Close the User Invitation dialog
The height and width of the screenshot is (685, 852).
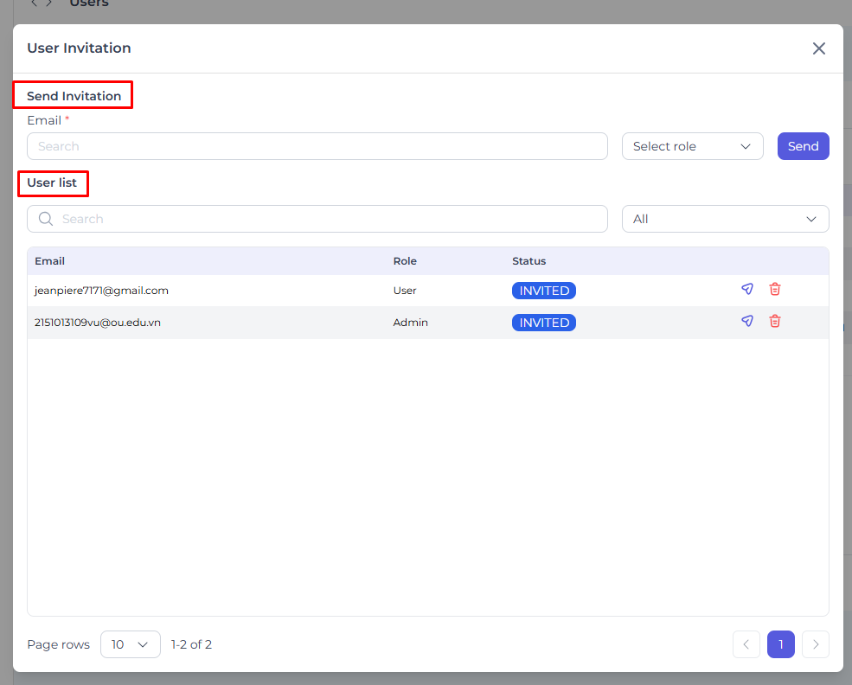coord(819,48)
